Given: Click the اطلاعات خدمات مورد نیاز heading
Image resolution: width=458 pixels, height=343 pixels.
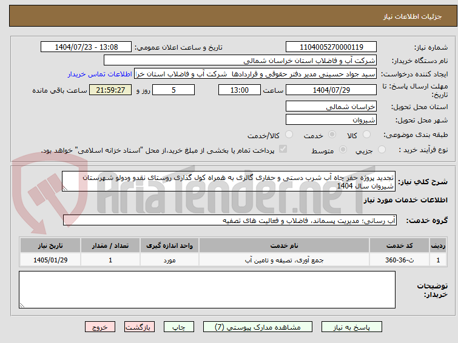Looking at the screenshot, I should tap(405, 200).
